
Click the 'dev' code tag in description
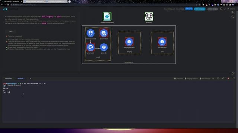click(44, 17)
